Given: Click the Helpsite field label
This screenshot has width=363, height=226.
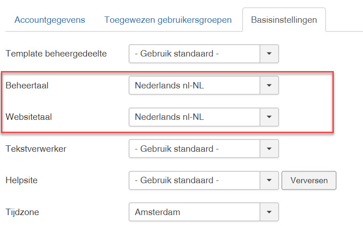Looking at the screenshot, I should [x=21, y=180].
